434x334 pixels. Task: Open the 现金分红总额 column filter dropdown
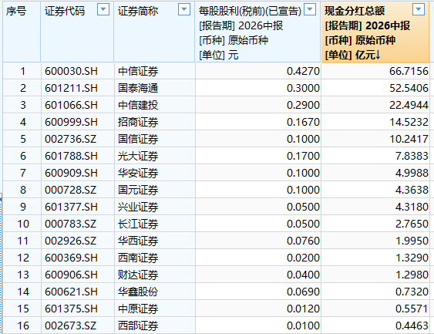(419, 9)
